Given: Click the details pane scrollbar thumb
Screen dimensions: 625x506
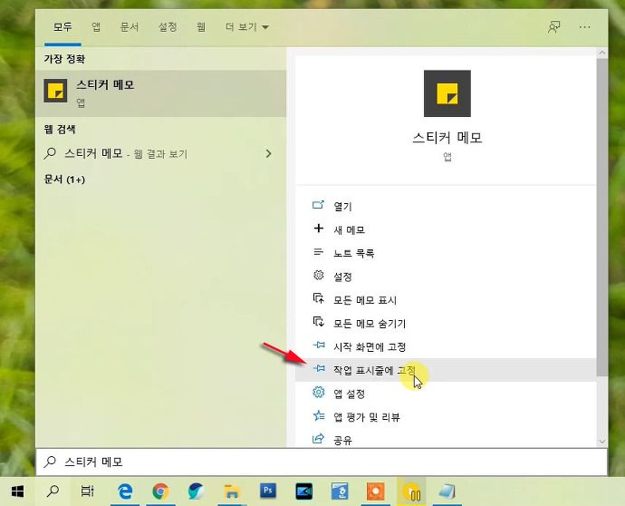Looking at the screenshot, I should 601,217.
